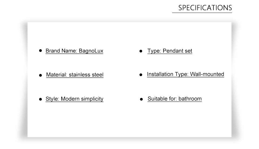Click the word bathroom

190,99
